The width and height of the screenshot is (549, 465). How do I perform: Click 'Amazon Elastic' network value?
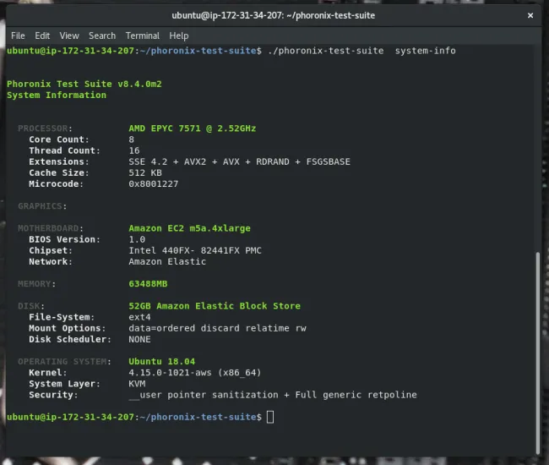(167, 262)
